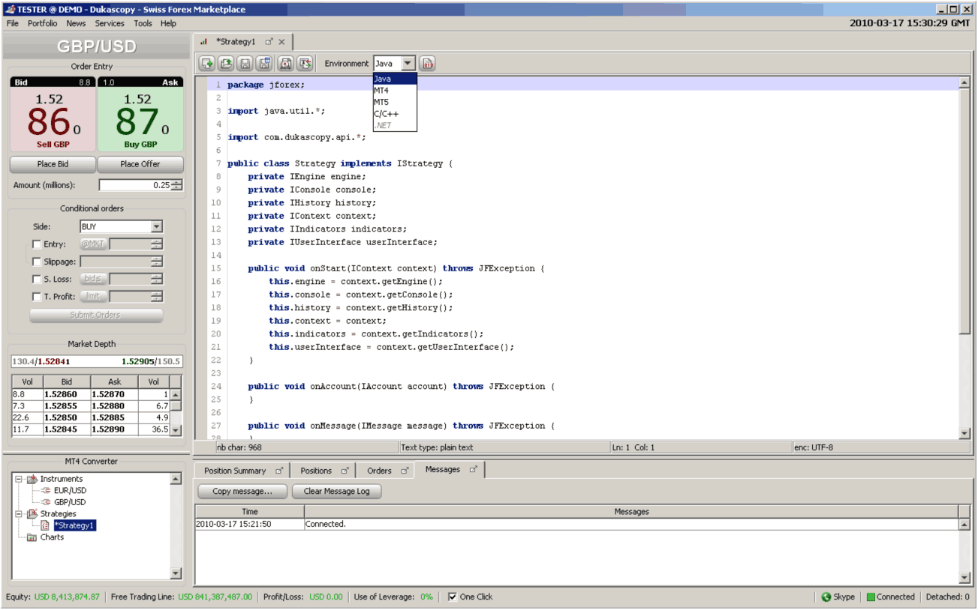This screenshot has height=610, width=978.
Task: Click the Time column header in Messages
Action: (250, 512)
